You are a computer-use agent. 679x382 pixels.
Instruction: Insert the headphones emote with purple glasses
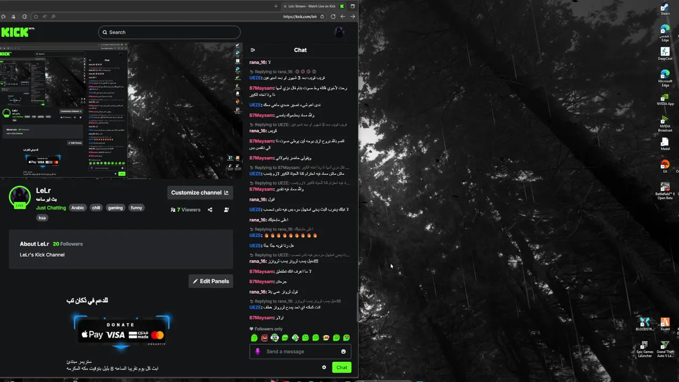point(275,338)
